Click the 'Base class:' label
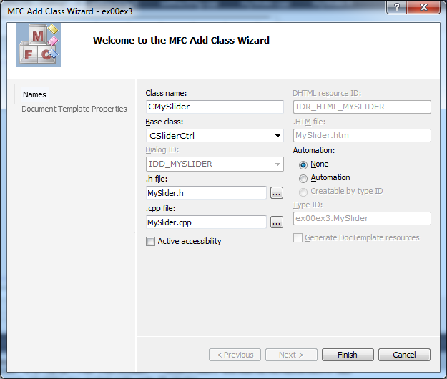 [164, 122]
